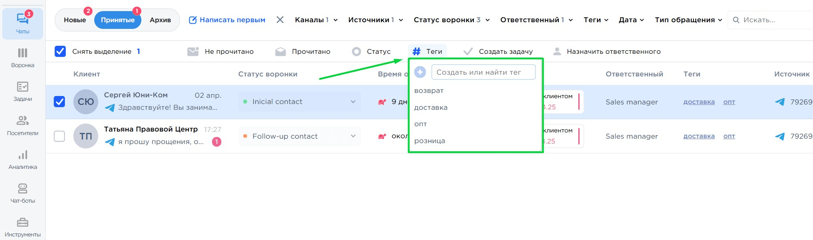Switch to the Новые tab
This screenshot has height=240, width=813.
75,20
